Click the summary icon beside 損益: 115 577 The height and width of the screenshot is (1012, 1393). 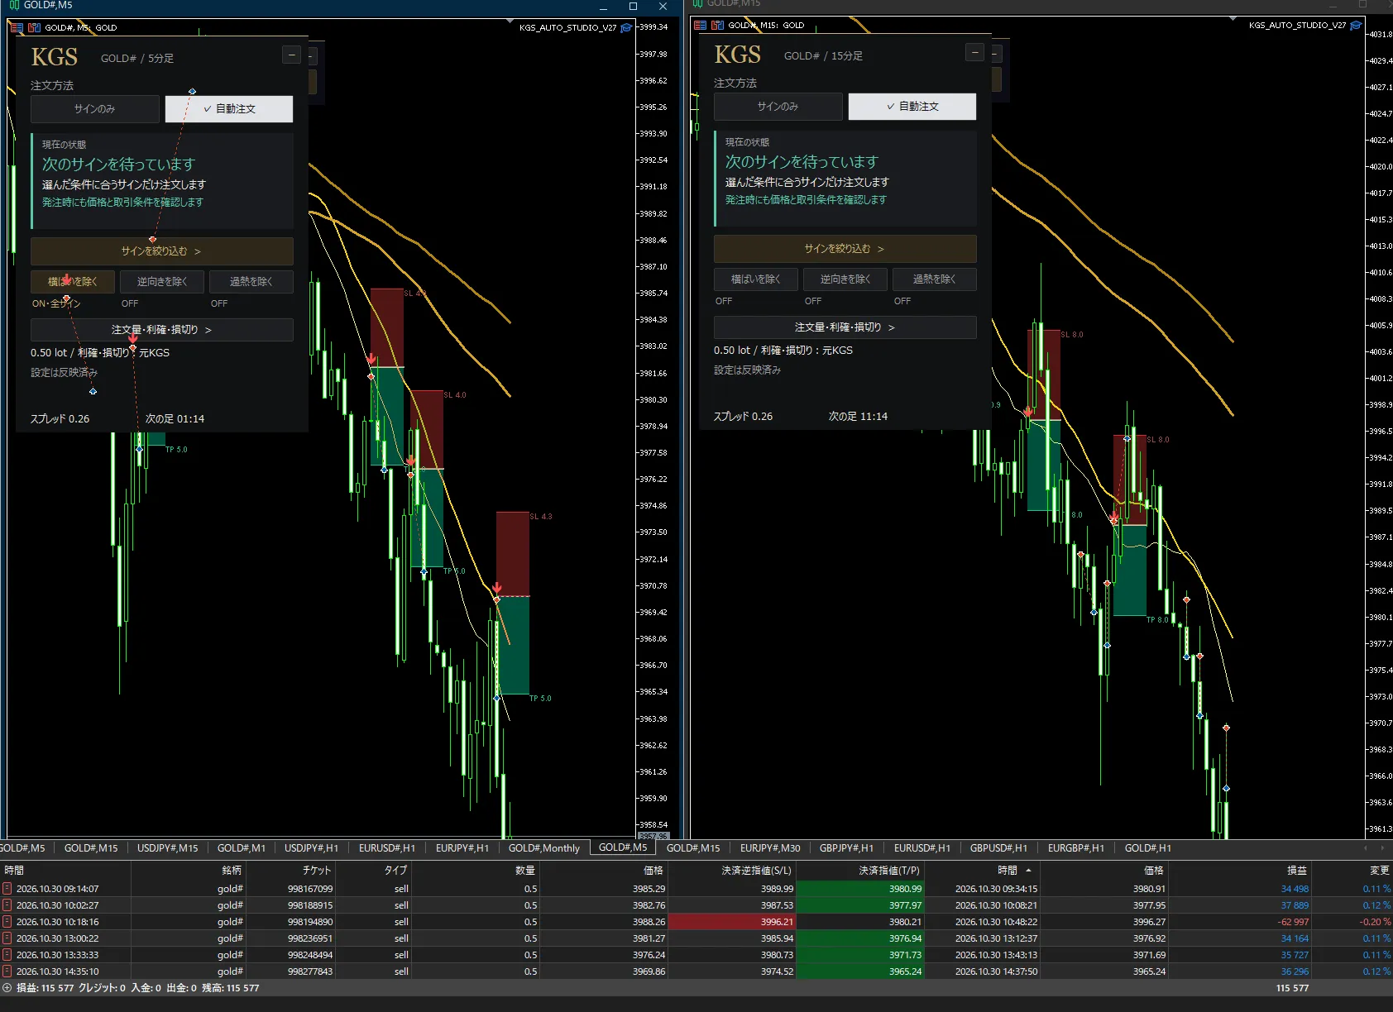[x=7, y=988]
